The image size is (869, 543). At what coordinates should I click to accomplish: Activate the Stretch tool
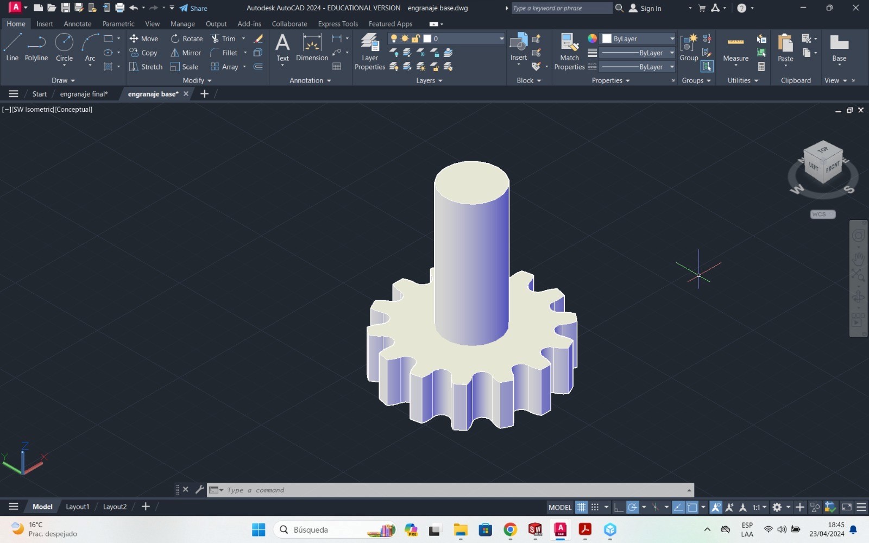click(x=146, y=67)
